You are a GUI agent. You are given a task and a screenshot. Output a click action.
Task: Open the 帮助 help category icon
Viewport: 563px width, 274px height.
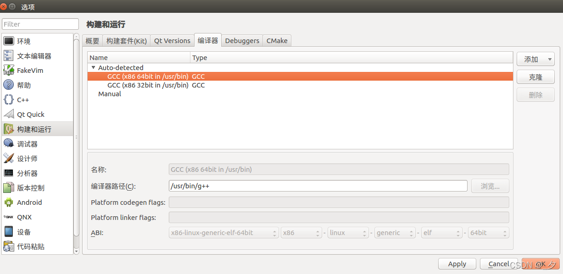9,85
